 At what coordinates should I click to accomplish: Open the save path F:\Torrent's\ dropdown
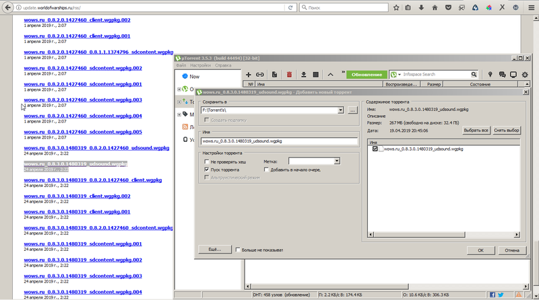pyautogui.click(x=340, y=110)
